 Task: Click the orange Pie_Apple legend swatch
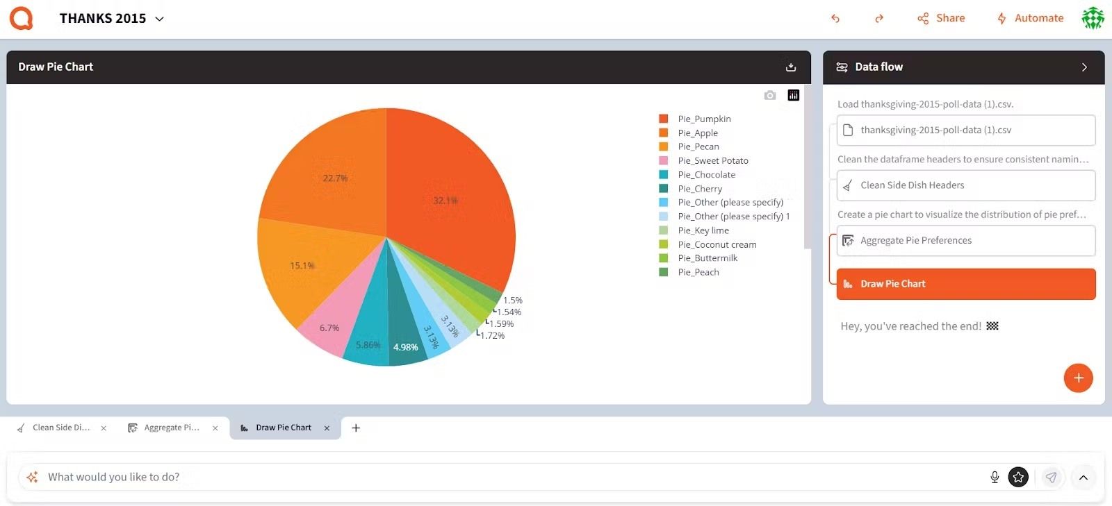coord(664,133)
